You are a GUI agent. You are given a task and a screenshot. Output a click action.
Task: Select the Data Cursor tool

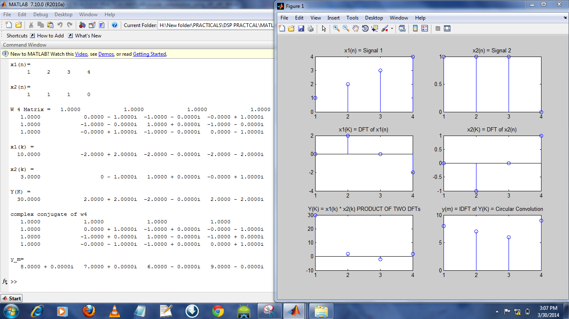pyautogui.click(x=375, y=28)
